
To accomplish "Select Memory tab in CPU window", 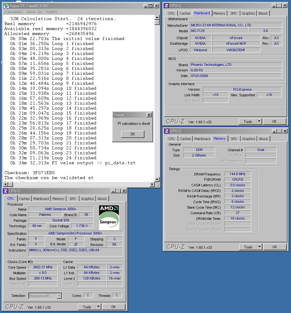I will pos(58,199).
